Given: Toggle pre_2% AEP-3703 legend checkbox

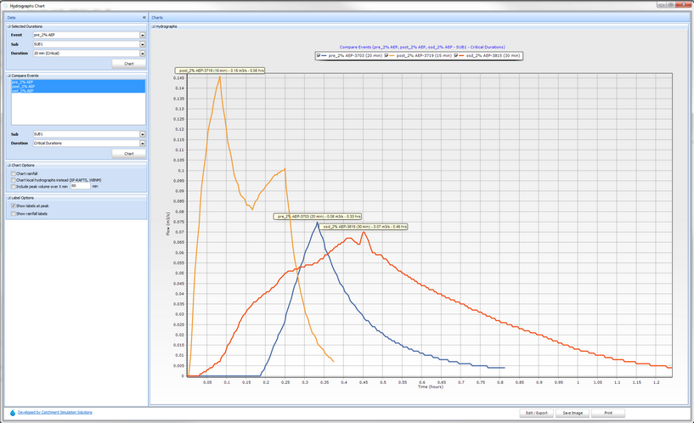Looking at the screenshot, I should 319,55.
